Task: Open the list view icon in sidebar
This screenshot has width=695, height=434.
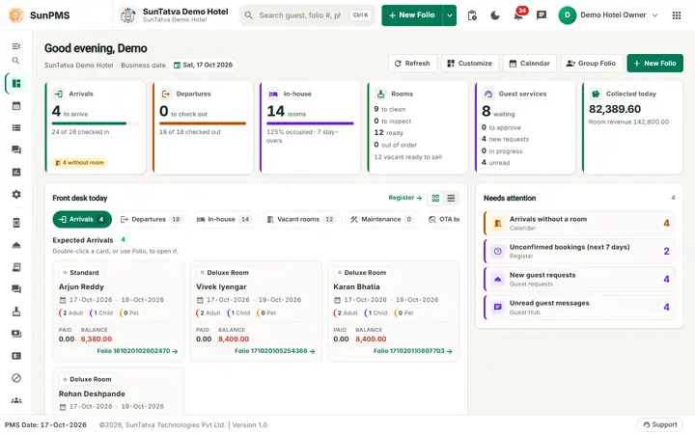Action: coord(16,128)
